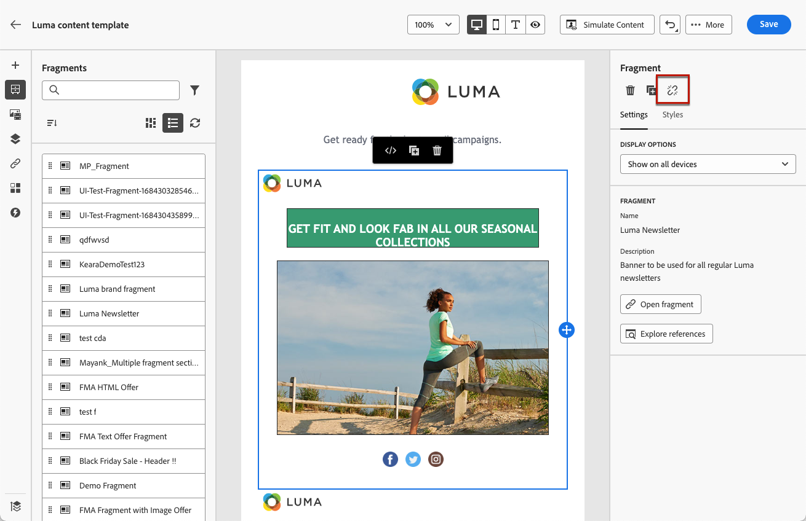
Task: Open the fragments filter funnel
Action: click(x=195, y=90)
